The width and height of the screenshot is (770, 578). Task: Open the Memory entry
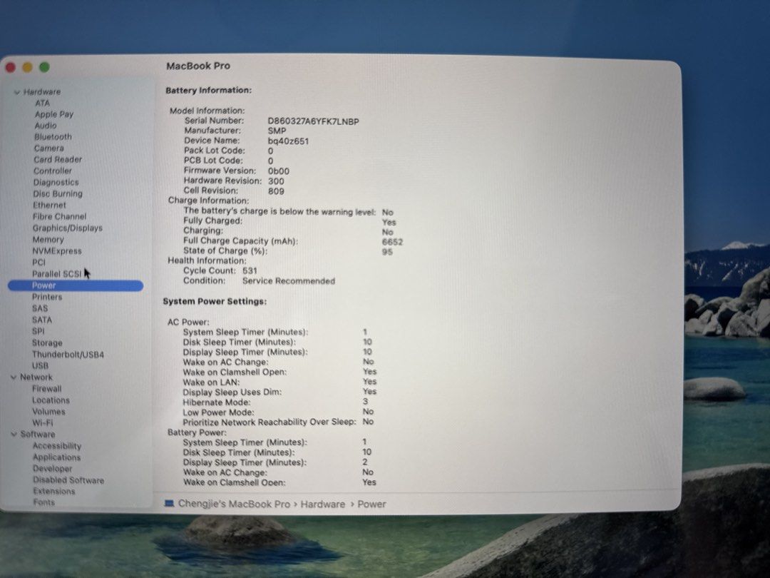tap(48, 239)
